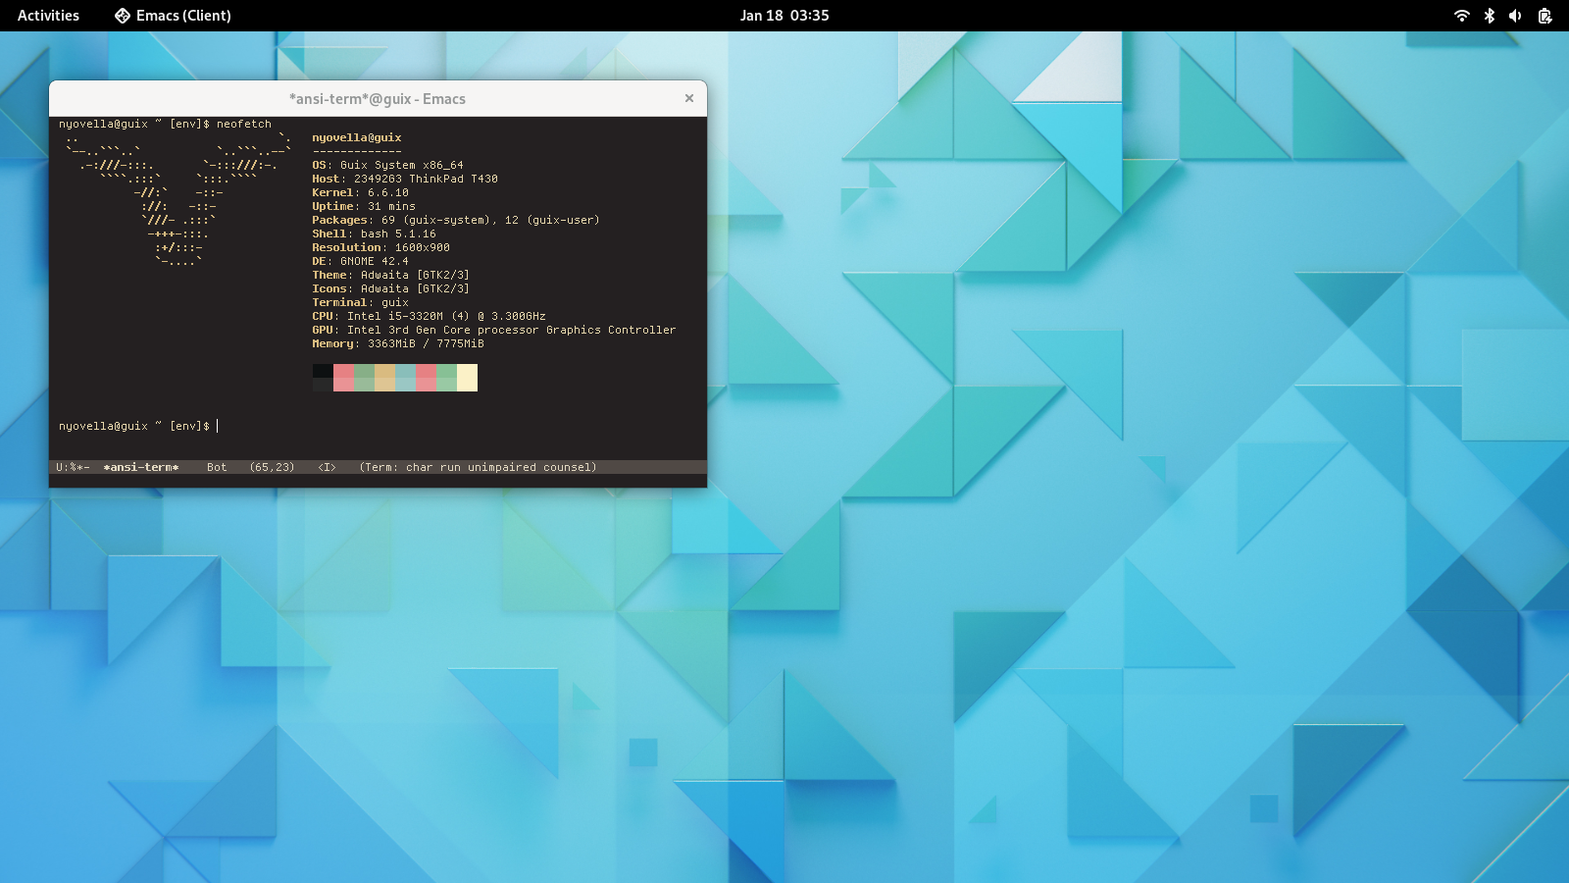Click the terminal prompt cursor line
This screenshot has width=1569, height=883.
218,426
